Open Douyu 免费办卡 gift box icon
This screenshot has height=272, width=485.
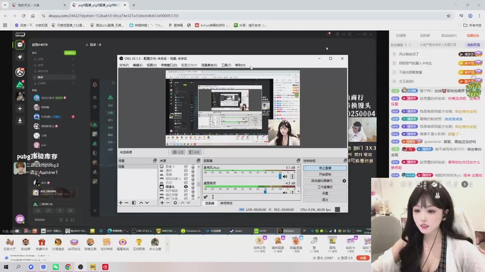pyautogui.click(x=42, y=244)
